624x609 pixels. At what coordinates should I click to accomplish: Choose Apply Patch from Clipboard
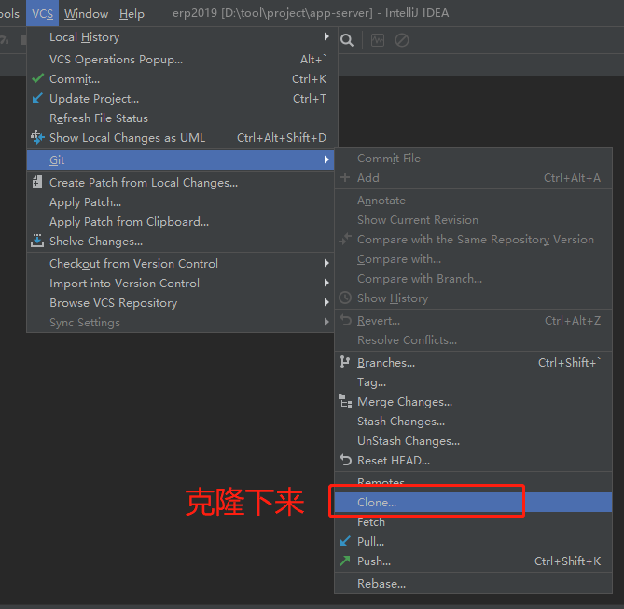tap(180, 221)
